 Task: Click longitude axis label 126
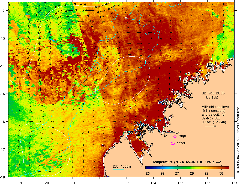207,183
